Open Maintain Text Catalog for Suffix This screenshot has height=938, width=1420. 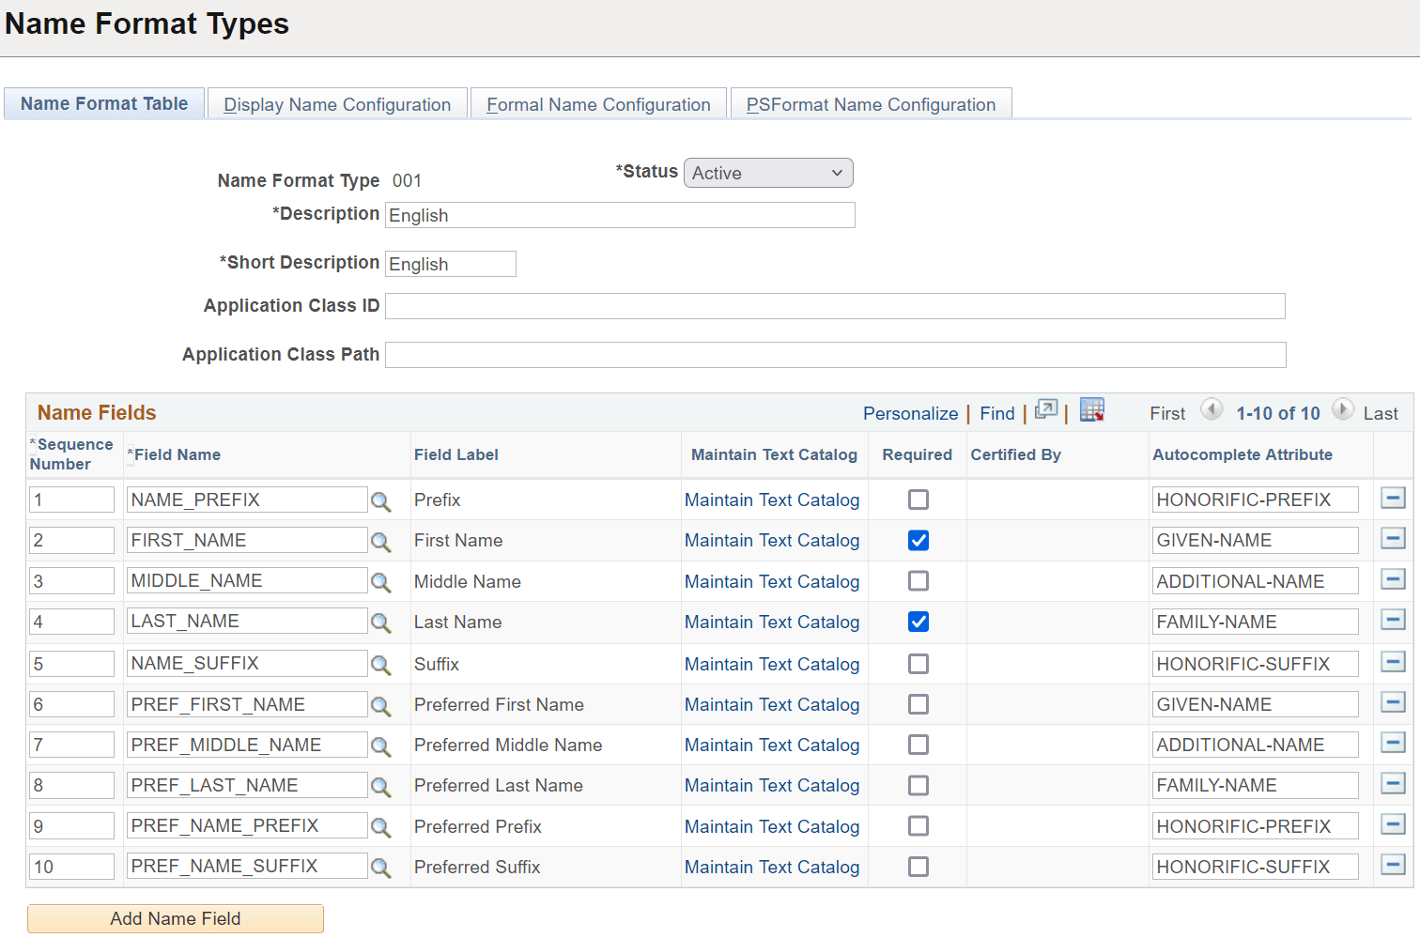pyautogui.click(x=772, y=664)
